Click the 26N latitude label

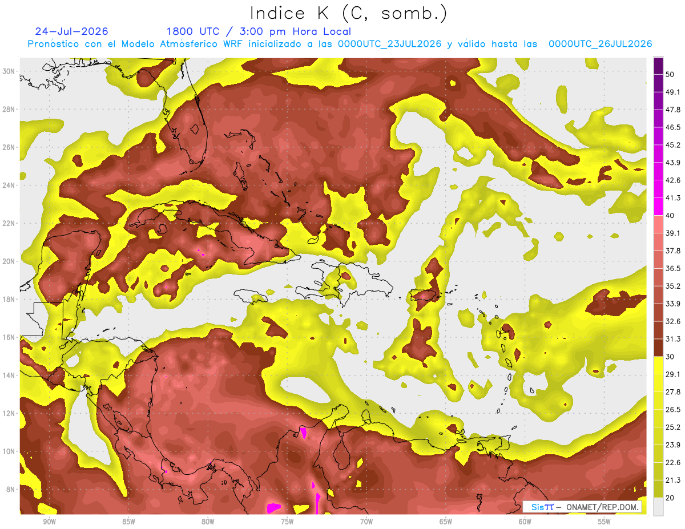coord(8,147)
